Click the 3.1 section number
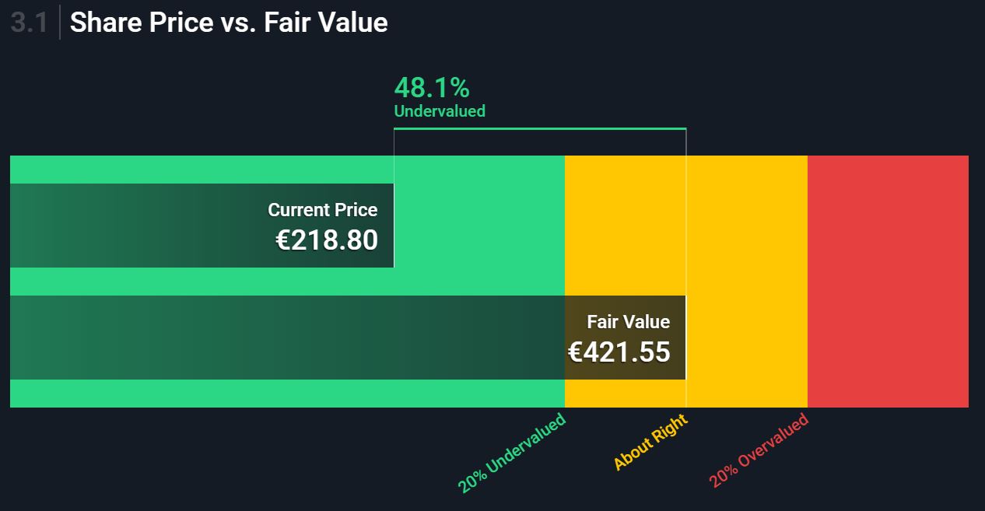Image resolution: width=985 pixels, height=511 pixels. click(30, 23)
